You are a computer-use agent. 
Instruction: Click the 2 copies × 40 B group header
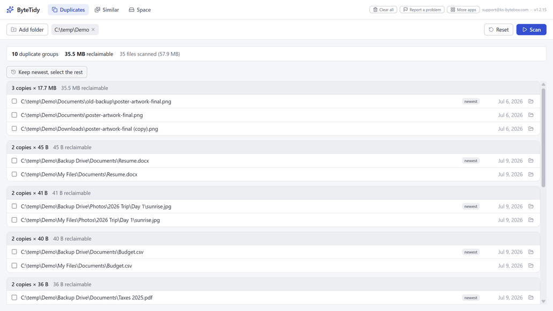point(273,239)
